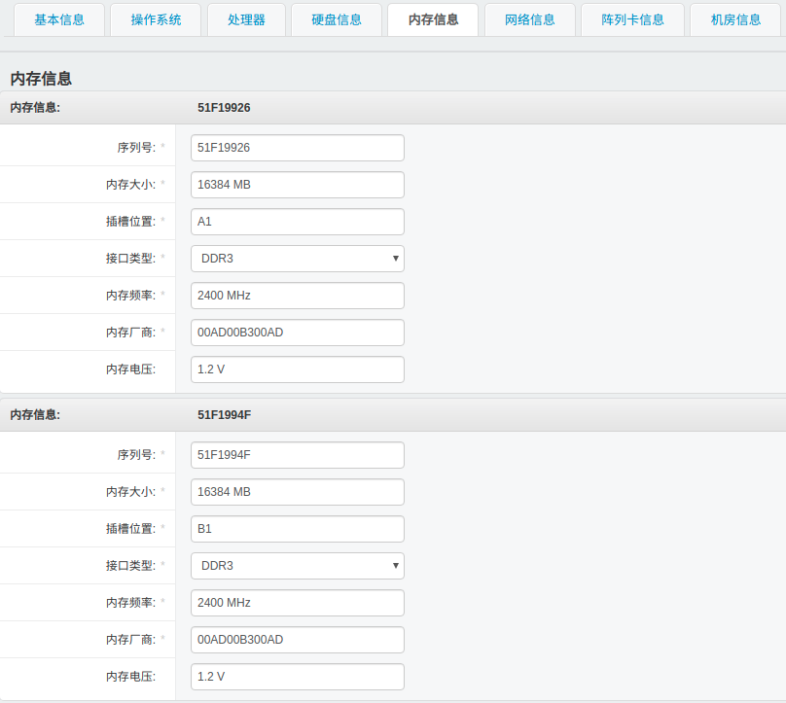Switch to 阵列卡信息 tab
The image size is (786, 703).
pos(631,19)
